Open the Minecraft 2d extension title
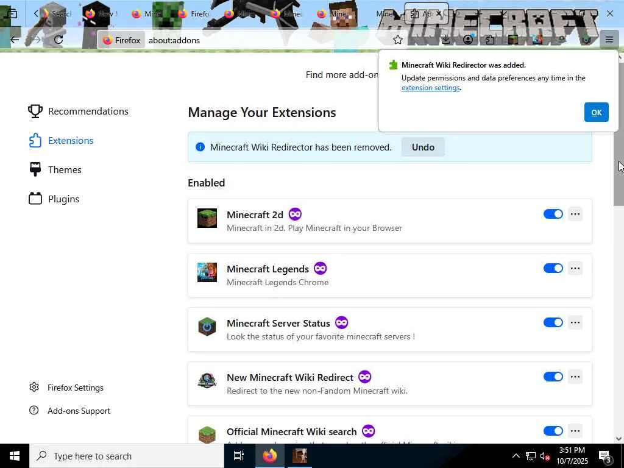This screenshot has width=624, height=468. [255, 214]
